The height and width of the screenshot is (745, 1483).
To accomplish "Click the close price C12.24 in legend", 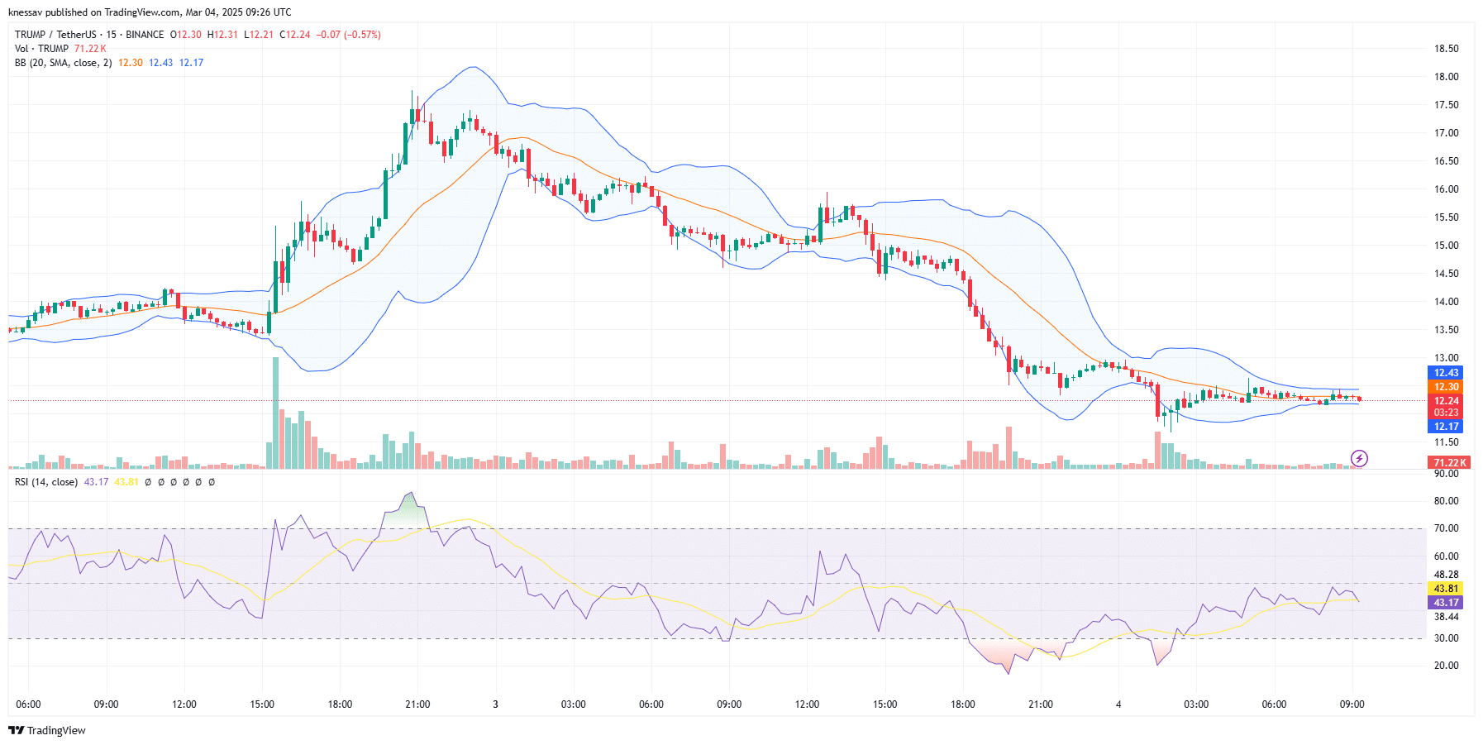I will (295, 35).
